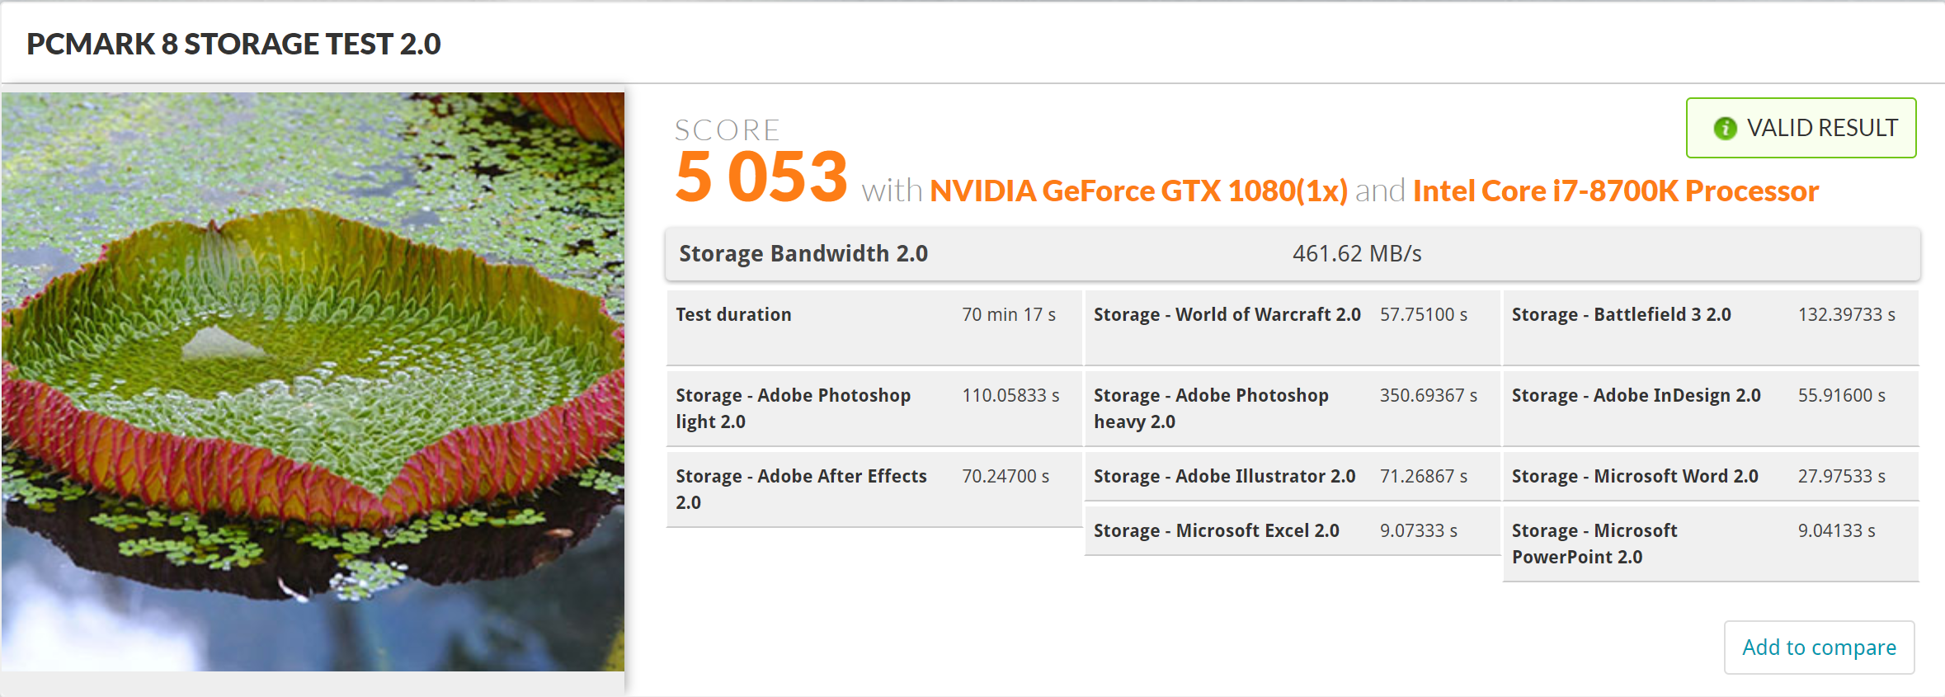Click the Microsoft PowerPoint 2.0 result

pos(1710,544)
